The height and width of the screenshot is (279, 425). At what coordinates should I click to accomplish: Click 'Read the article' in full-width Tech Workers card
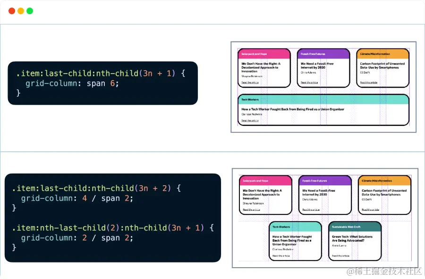250,121
